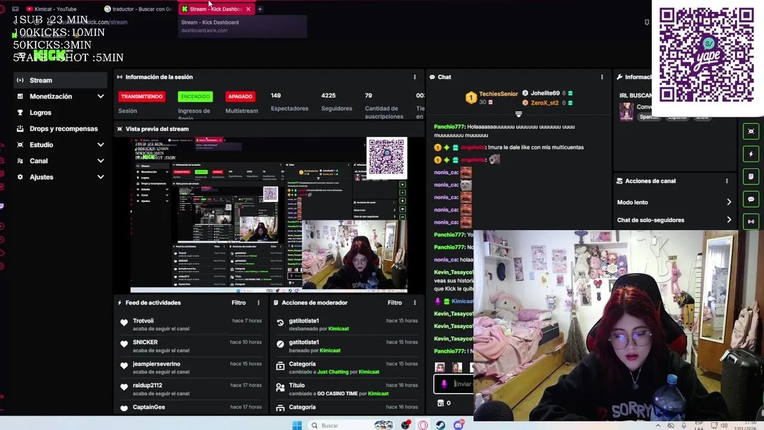Click the screen capture icon in right rail

(751, 131)
